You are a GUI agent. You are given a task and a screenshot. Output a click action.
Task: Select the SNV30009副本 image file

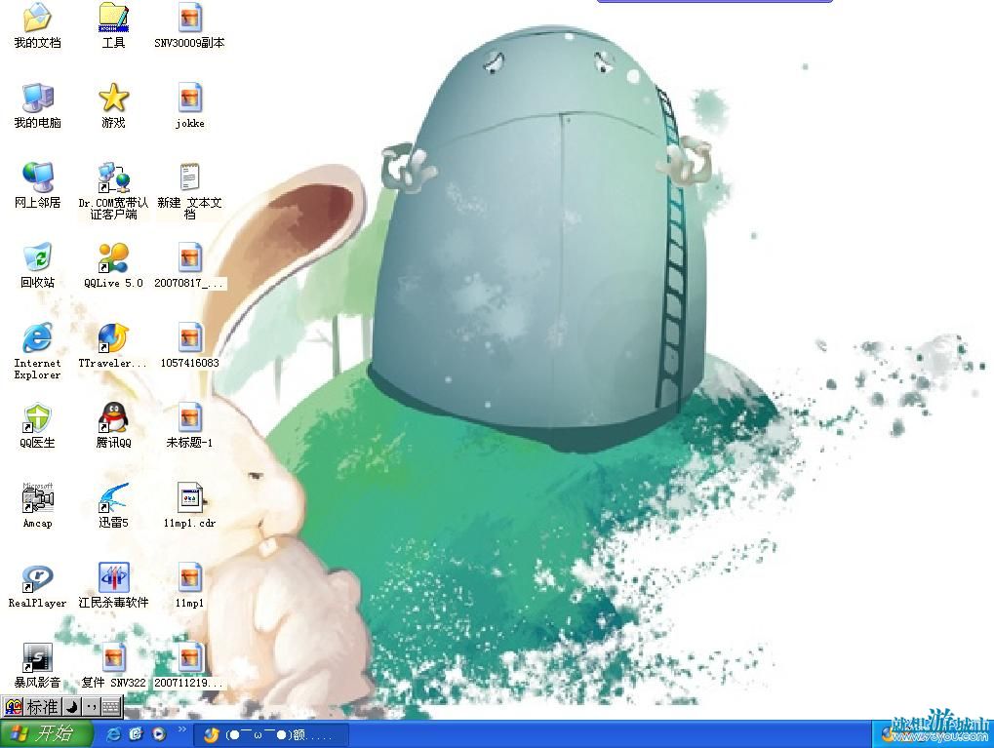[x=189, y=25]
